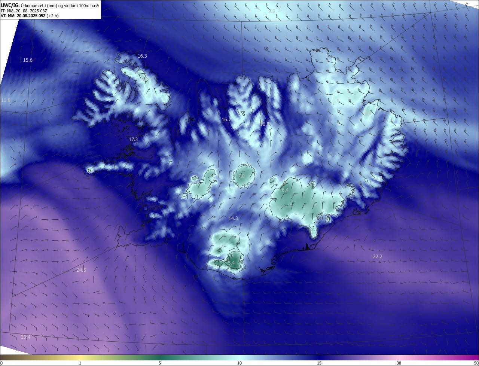
Task: Click the legend tick label 50
Action: point(476,363)
